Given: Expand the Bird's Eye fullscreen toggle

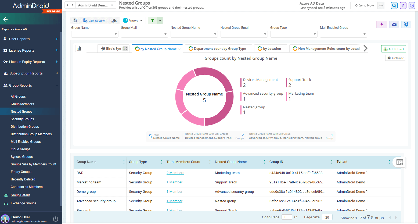Looking at the screenshot, I should point(125,49).
